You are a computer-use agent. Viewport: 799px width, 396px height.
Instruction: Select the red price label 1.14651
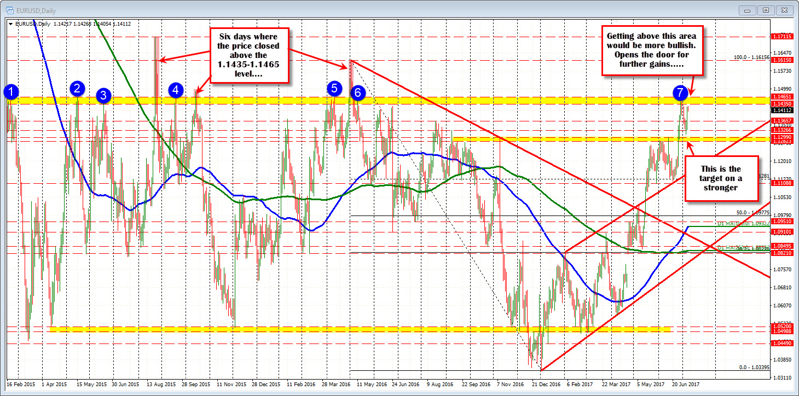(781, 96)
